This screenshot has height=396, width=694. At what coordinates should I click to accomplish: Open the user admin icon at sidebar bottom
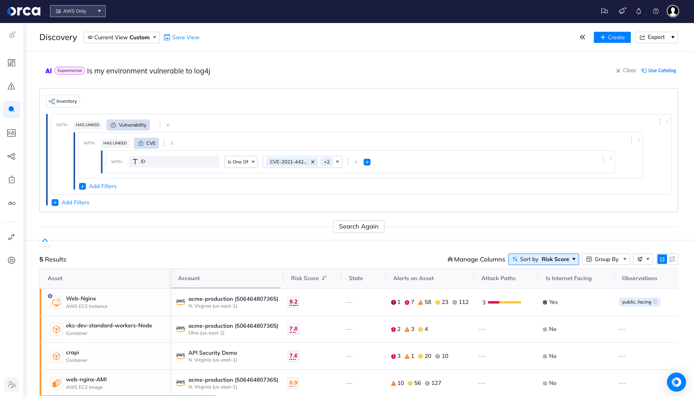click(12, 384)
